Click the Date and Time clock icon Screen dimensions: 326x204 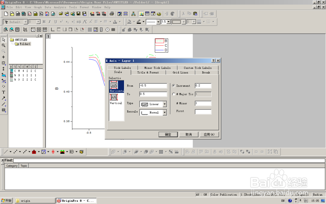(107, 30)
